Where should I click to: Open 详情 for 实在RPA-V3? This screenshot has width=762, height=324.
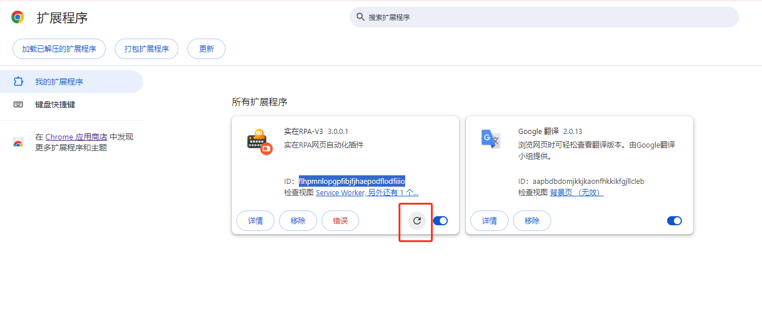255,221
